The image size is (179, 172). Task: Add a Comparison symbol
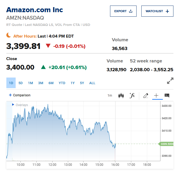click(20, 95)
